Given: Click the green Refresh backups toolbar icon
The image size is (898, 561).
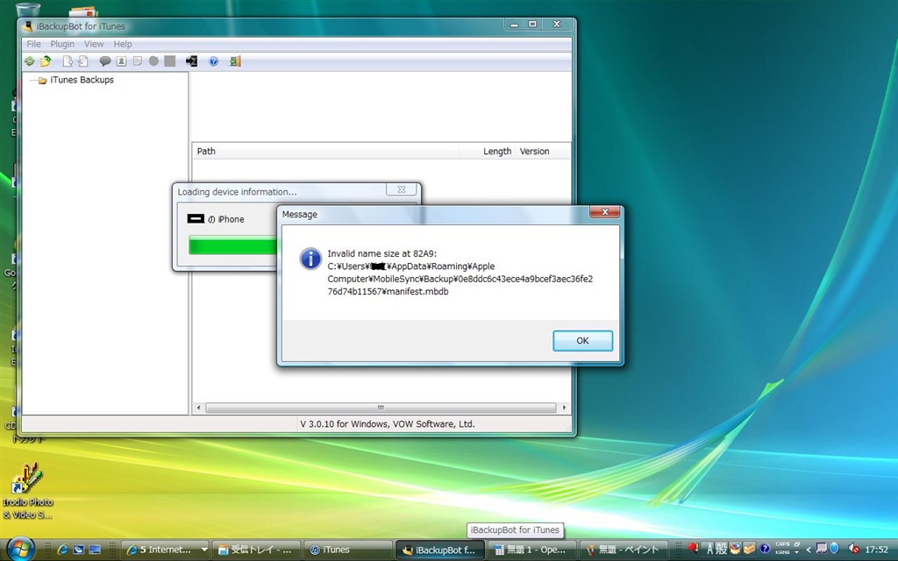Looking at the screenshot, I should coord(30,61).
